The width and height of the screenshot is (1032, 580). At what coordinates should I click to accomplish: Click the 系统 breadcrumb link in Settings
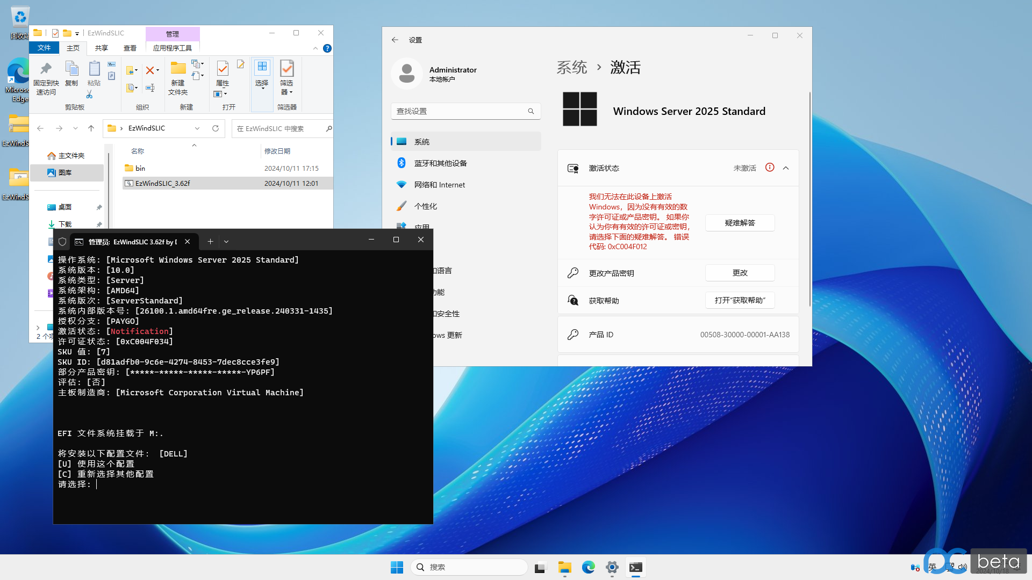[571, 68]
